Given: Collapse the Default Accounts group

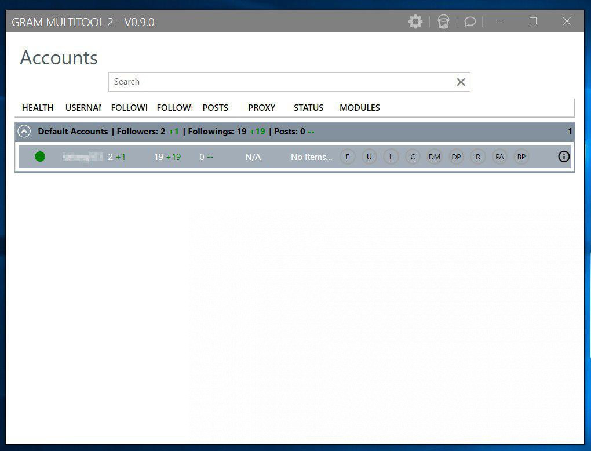Looking at the screenshot, I should (x=24, y=132).
